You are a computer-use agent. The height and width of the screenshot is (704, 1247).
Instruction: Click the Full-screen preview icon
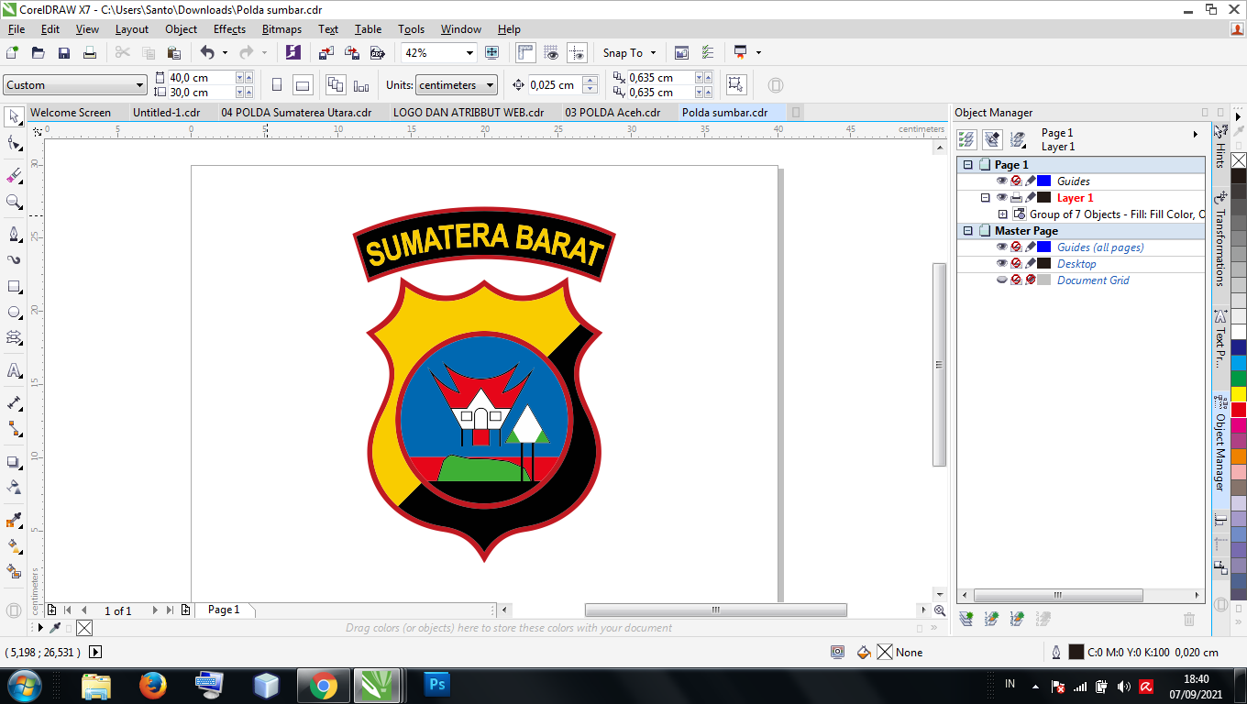[x=492, y=53]
